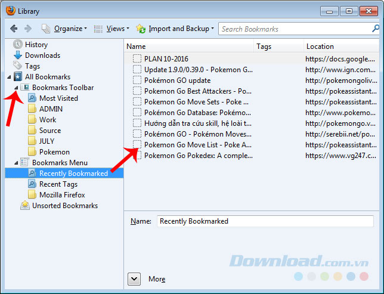Click the Bookmarks Toolbar icon
Image resolution: width=384 pixels, height=294 pixels.
tap(24, 87)
